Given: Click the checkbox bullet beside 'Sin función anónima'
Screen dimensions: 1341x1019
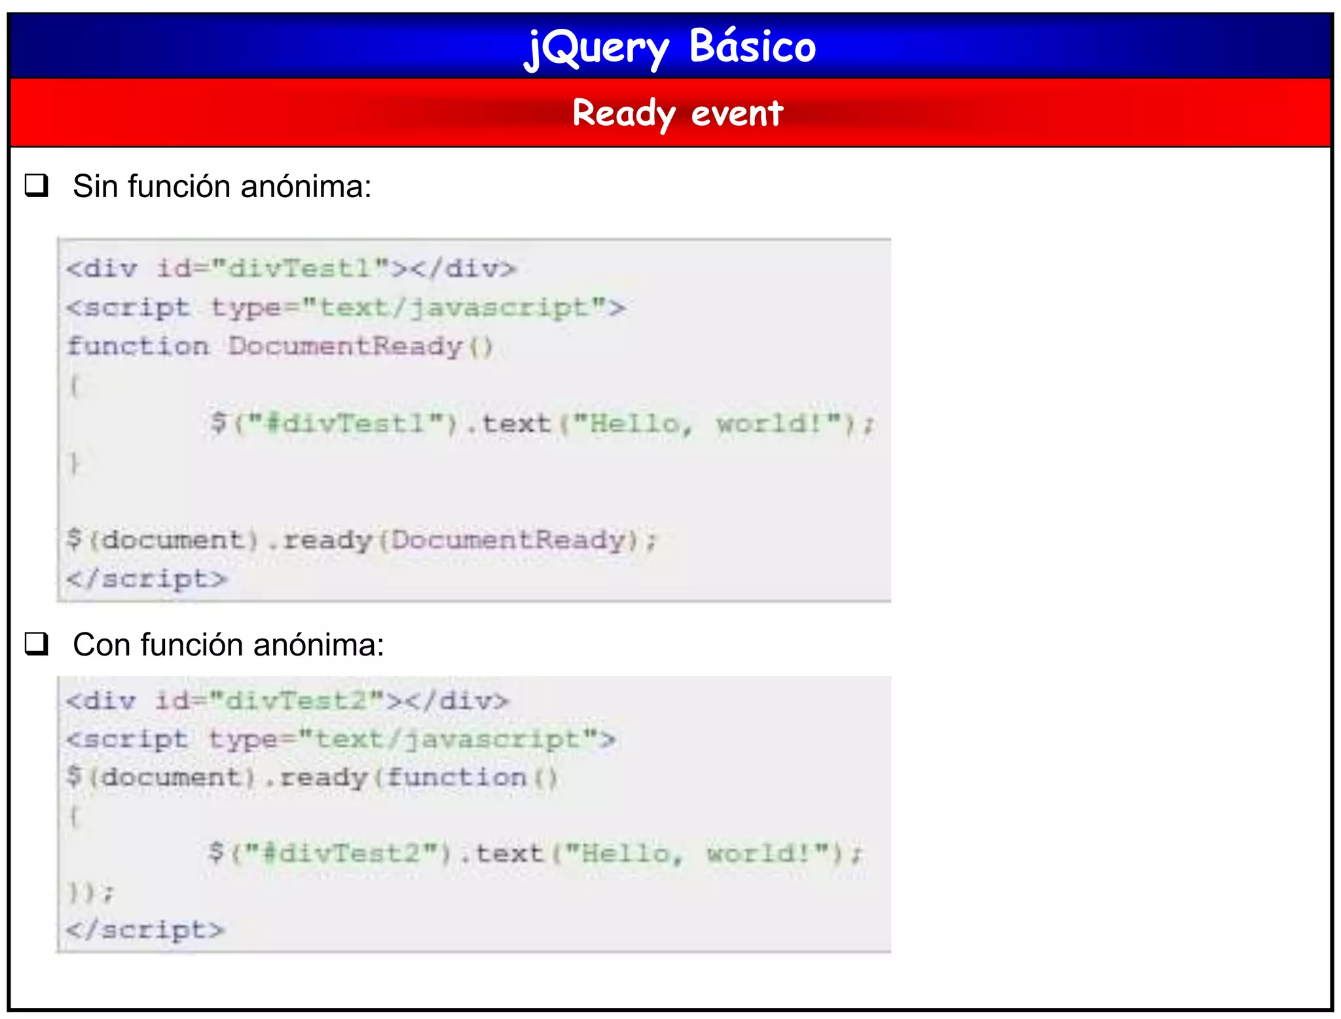Looking at the screenshot, I should click(x=37, y=185).
